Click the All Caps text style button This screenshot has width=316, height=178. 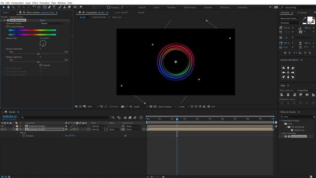[295, 53]
